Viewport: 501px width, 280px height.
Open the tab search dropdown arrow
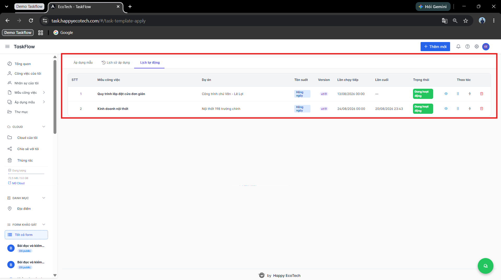(7, 7)
